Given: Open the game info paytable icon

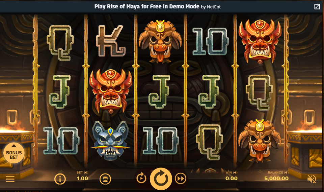Looking at the screenshot, I should (60, 179).
